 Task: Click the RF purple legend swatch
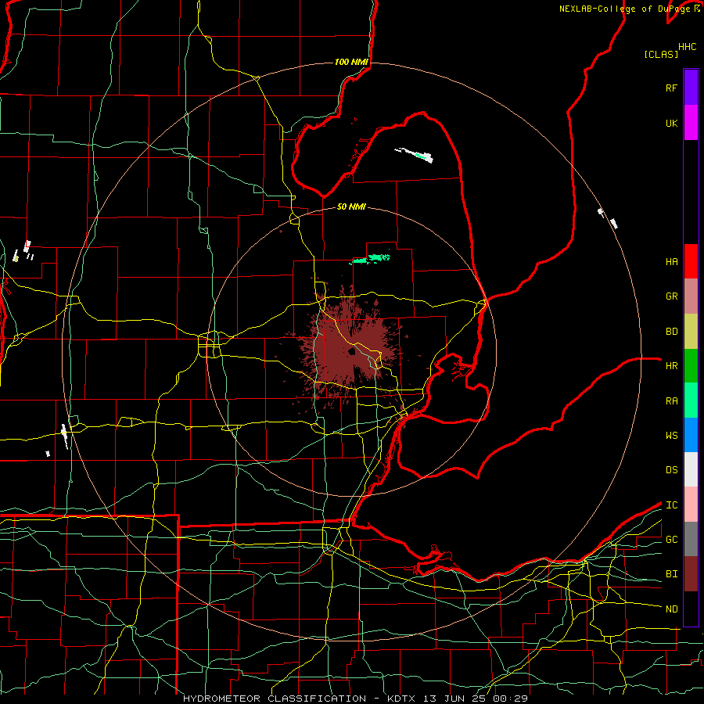(691, 88)
